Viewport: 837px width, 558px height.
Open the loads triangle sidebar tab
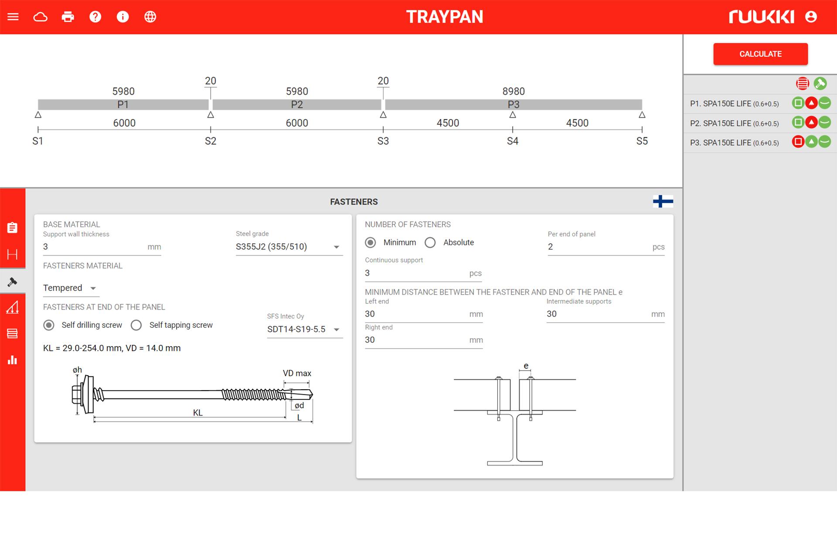(12, 307)
